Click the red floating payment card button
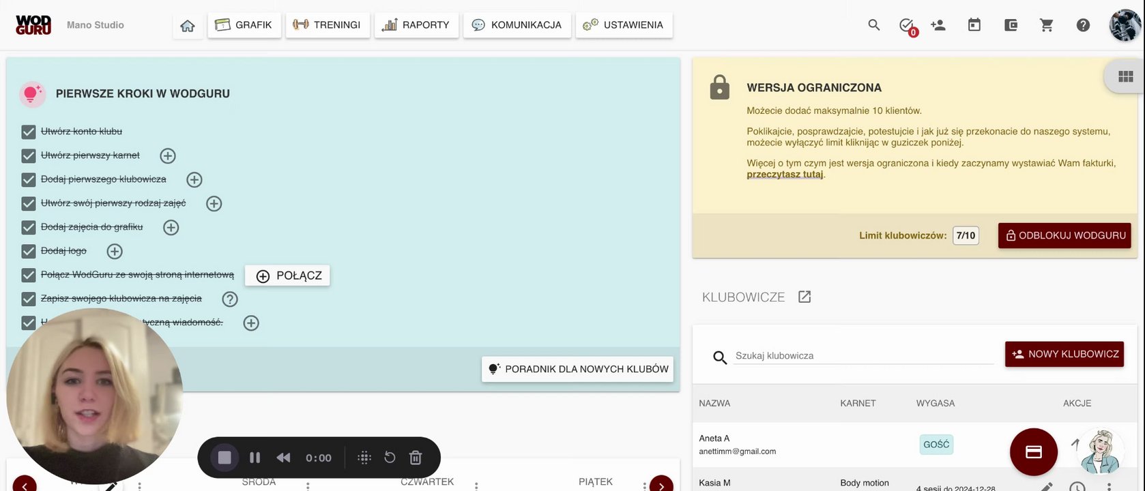Viewport: 1145px width, 491px height. coord(1034,452)
